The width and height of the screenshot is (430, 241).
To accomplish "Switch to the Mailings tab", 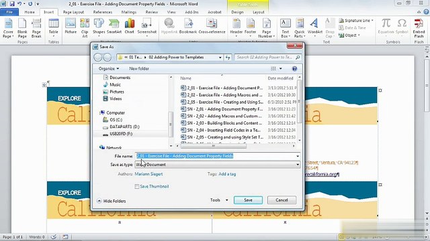I will tap(128, 12).
